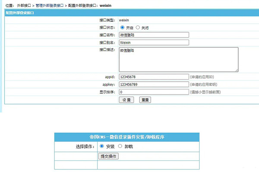
Task: Click the 接口描述 textarea resize handle
Action: point(237,70)
